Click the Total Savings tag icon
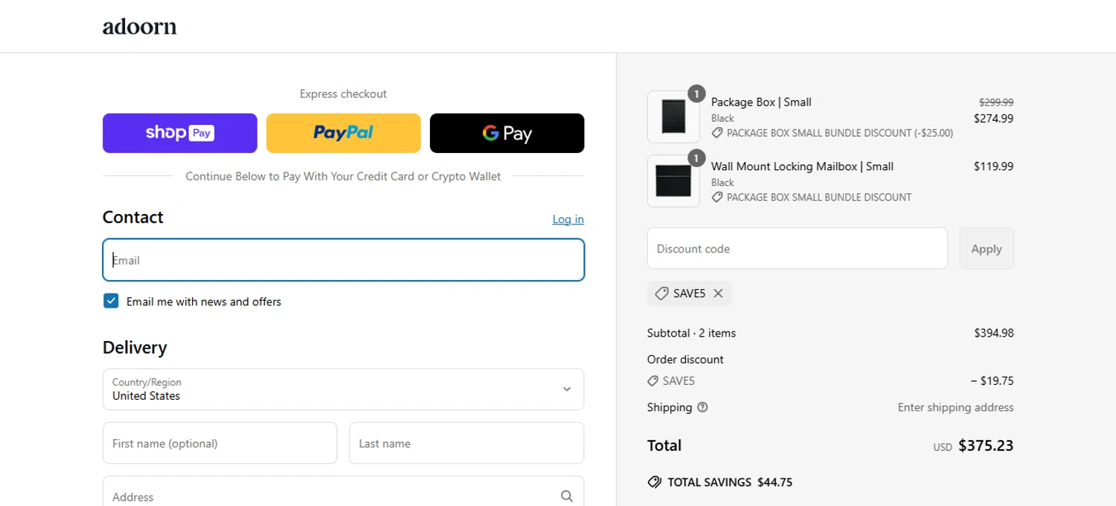Screen dimensions: 1116x506 point(655,482)
